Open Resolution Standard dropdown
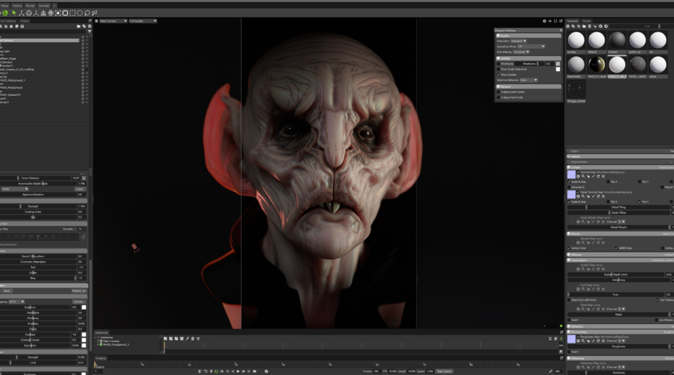 (x=519, y=41)
